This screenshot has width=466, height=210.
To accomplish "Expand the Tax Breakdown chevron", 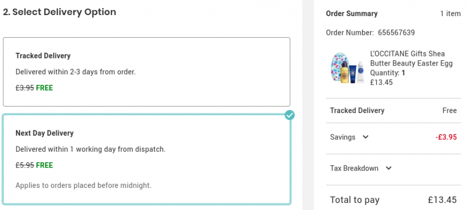I will [x=388, y=169].
